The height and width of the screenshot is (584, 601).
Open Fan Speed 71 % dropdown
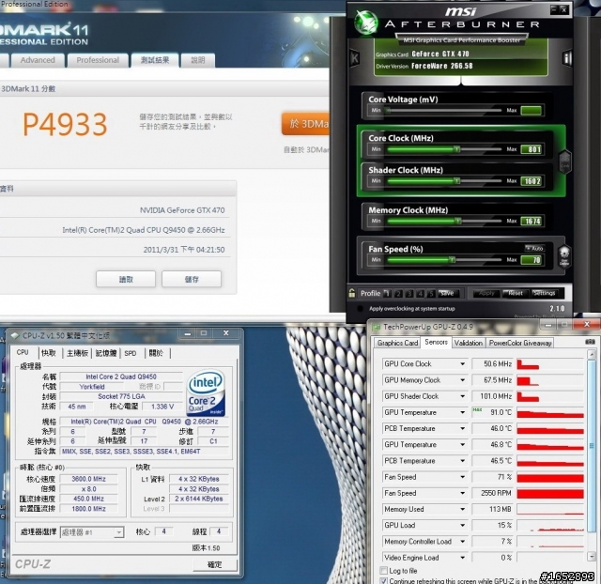463,477
